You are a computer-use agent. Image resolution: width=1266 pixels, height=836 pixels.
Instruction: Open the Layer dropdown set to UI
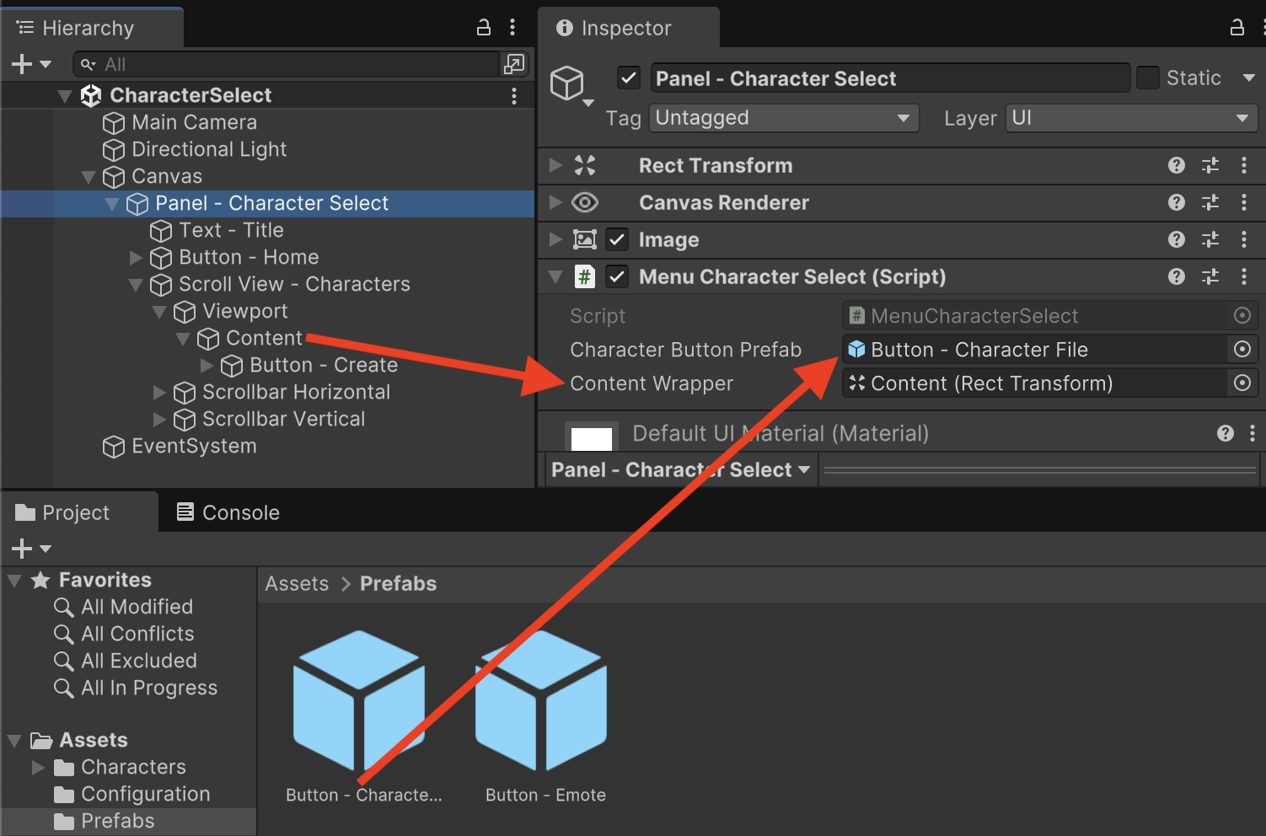pos(1131,118)
